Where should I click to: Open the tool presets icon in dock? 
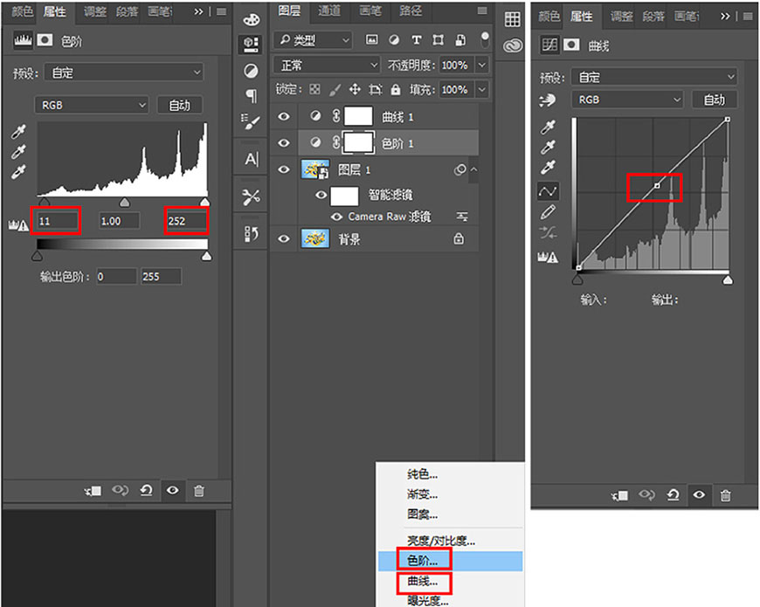point(251,197)
